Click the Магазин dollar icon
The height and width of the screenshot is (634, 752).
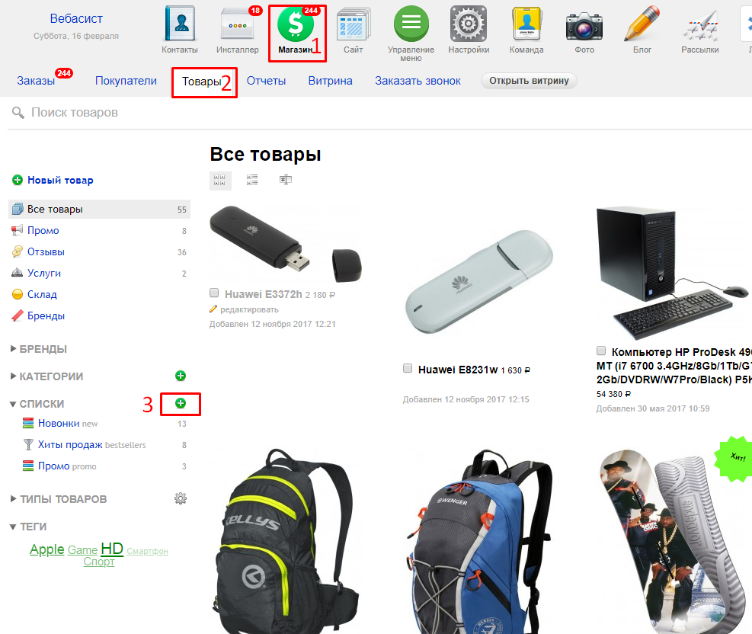tap(296, 24)
